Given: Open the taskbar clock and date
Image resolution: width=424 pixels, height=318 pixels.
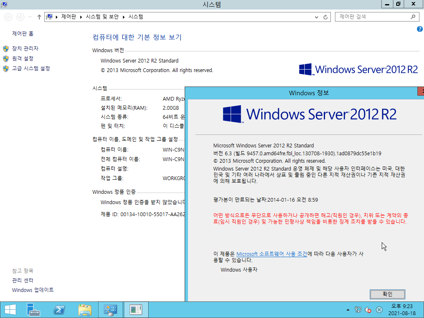Looking at the screenshot, I should 402,310.
